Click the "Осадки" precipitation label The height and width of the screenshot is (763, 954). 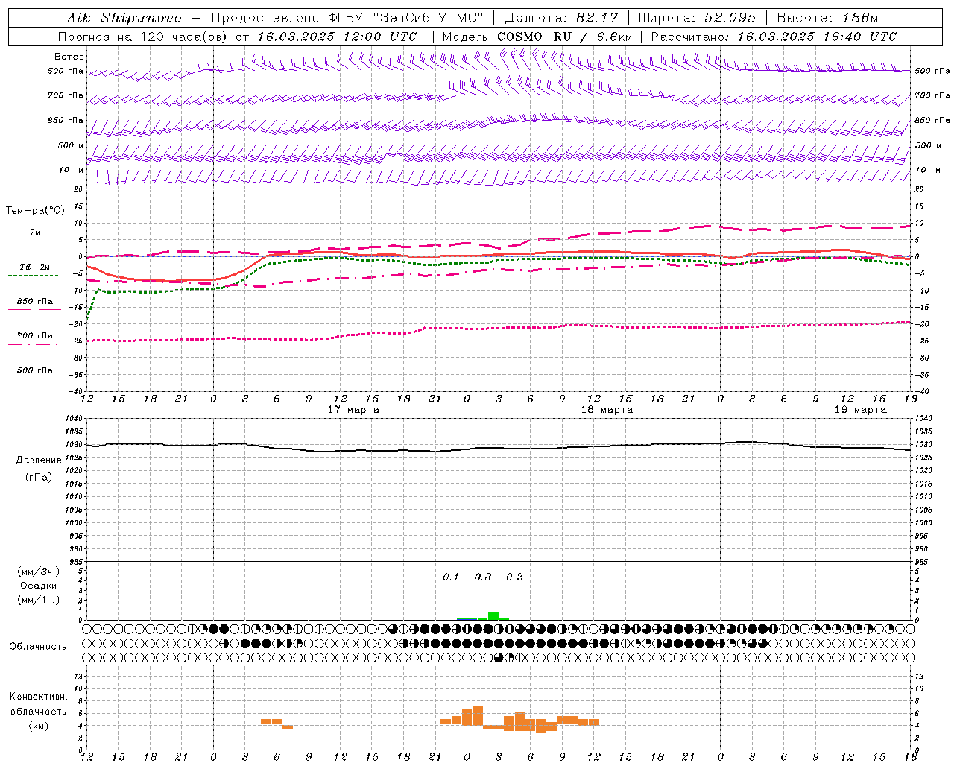pyautogui.click(x=39, y=586)
